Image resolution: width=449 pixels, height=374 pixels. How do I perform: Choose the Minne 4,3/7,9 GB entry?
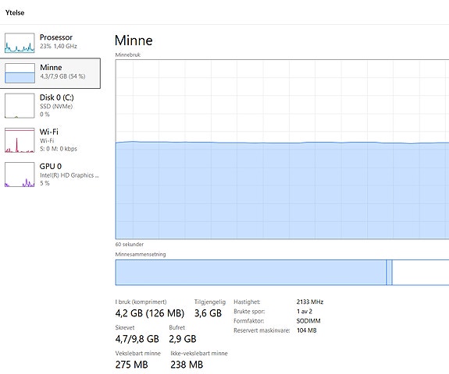pyautogui.click(x=50, y=73)
